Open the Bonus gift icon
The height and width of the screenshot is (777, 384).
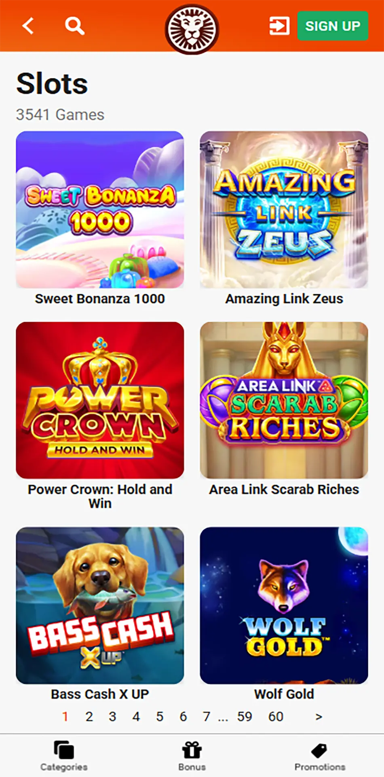click(192, 750)
